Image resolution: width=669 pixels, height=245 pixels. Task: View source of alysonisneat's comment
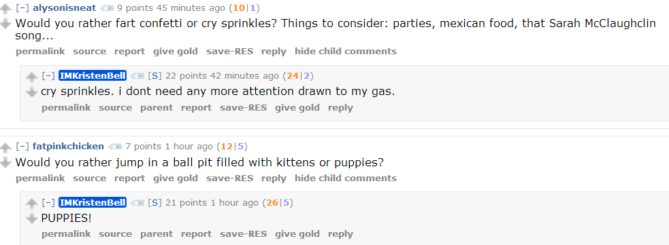coord(90,52)
